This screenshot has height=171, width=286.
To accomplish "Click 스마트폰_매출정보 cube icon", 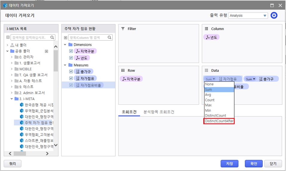I will pos(22,140).
